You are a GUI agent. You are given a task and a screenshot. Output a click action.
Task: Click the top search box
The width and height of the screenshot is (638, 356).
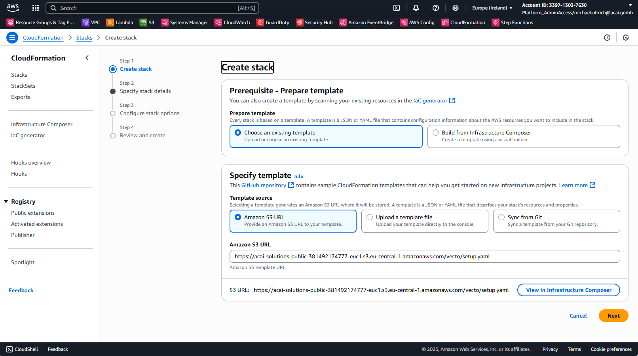152,8
